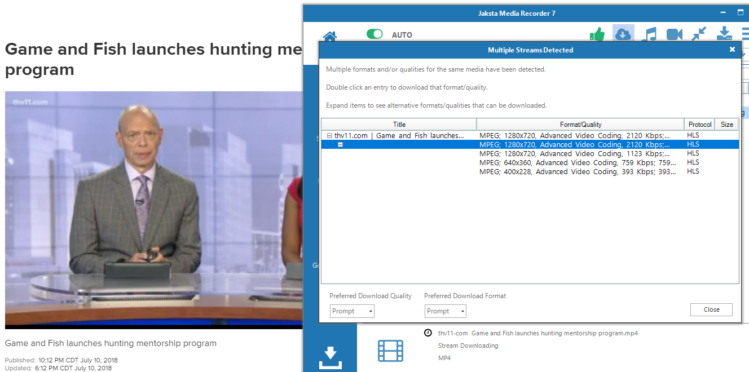Viewport: 749px width, 372px height.
Task: Collapse the highlighted child row expander
Action: coord(340,145)
